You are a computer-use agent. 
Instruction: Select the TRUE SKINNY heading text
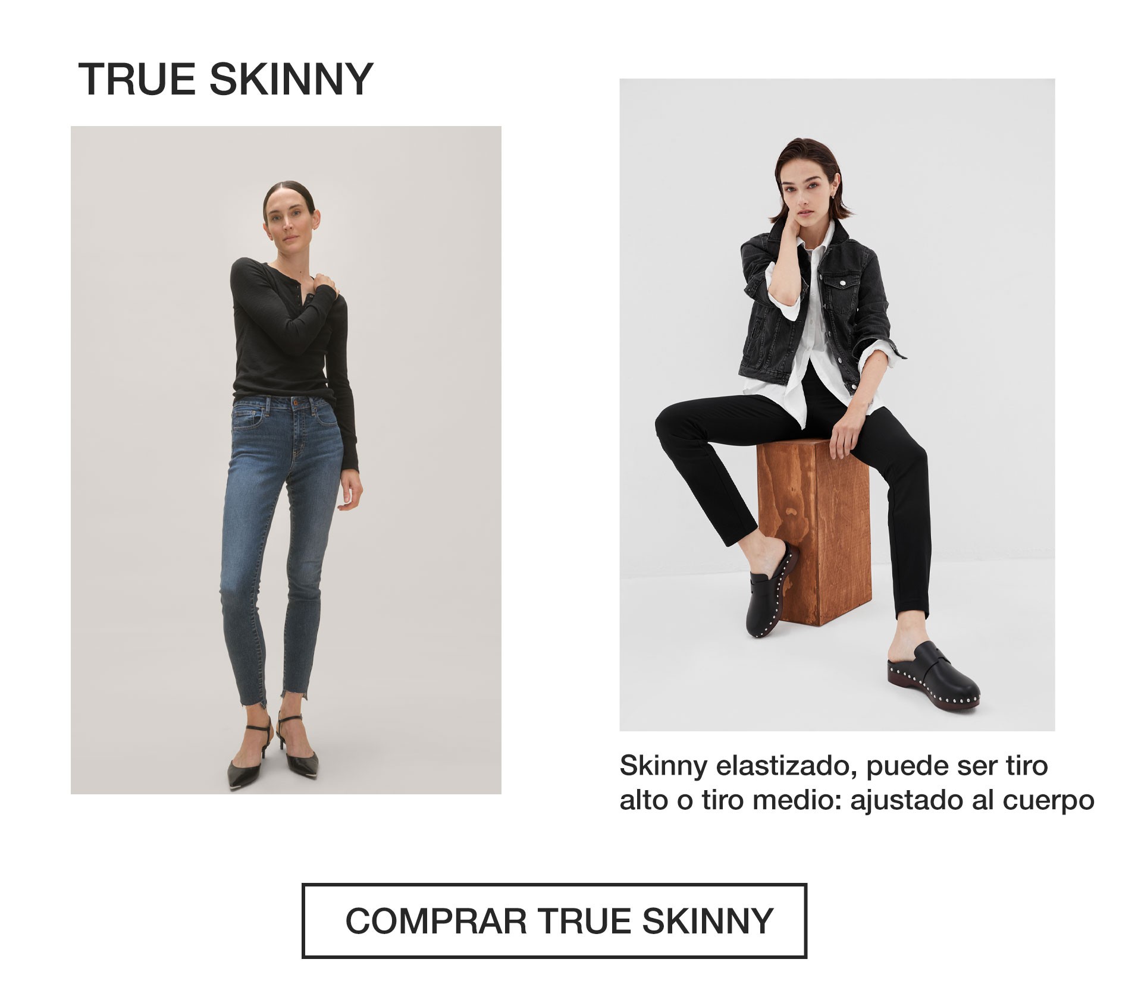225,79
